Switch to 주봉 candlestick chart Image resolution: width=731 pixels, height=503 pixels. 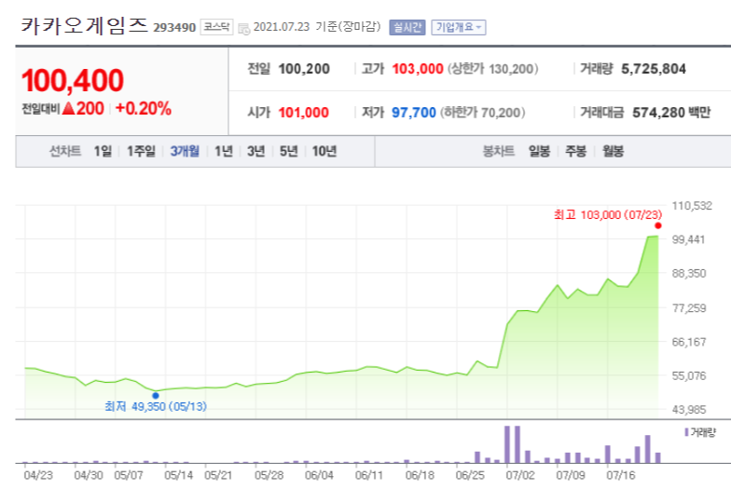576,151
